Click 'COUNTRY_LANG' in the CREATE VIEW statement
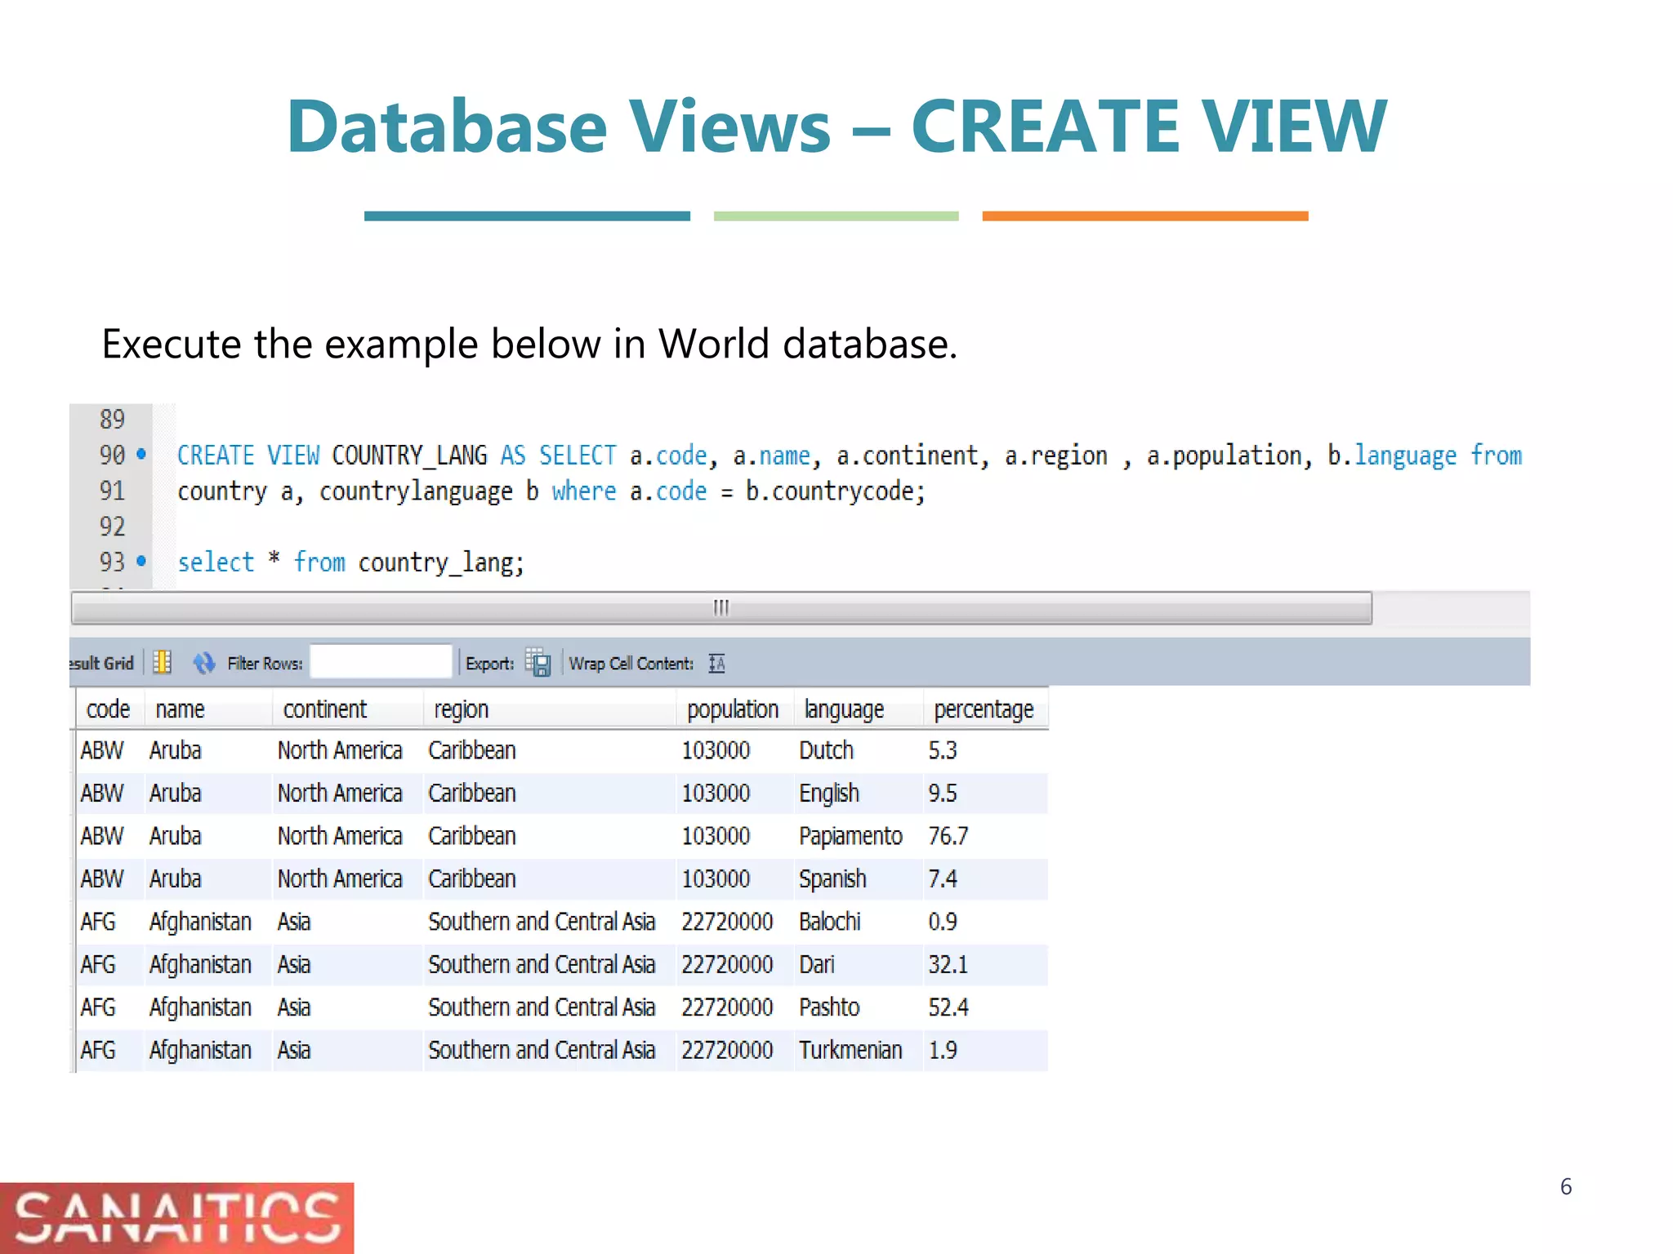This screenshot has width=1673, height=1254. (409, 455)
